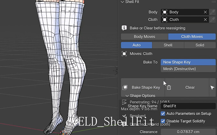Click the eyedropper icon beside Body field
The image size is (217, 135).
213,12
